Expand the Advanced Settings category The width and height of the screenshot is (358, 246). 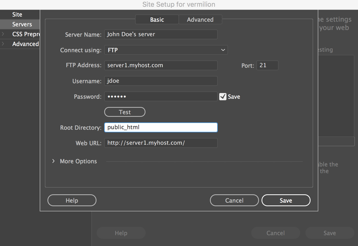4,44
